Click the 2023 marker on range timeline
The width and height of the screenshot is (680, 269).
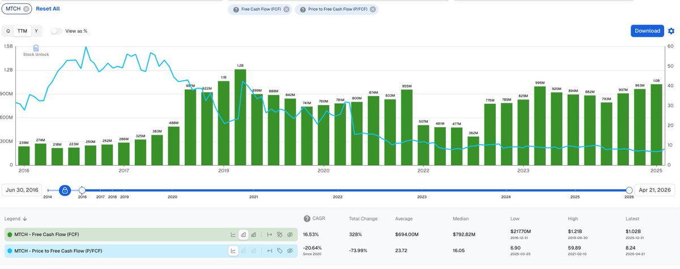pos(422,197)
